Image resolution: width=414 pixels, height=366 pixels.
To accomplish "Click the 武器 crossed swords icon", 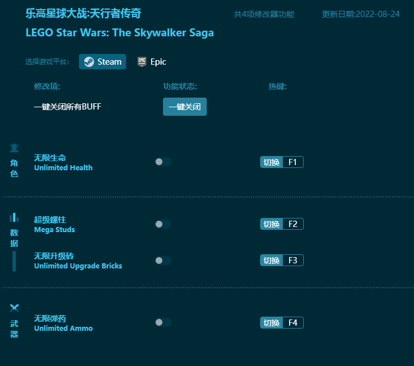I will click(14, 308).
